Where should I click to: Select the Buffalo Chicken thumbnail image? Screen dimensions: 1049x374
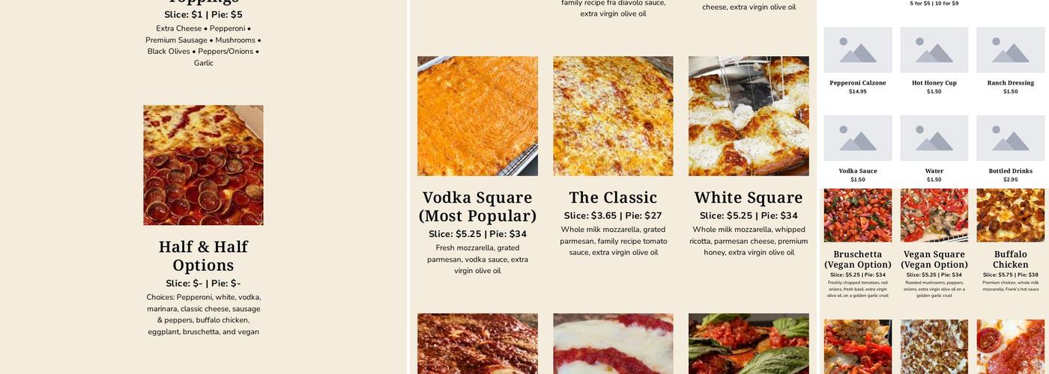tap(1011, 215)
